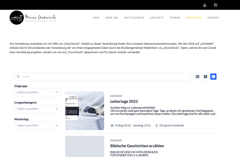Click calendar icon beside Freitag 18.02.

pos(112,125)
